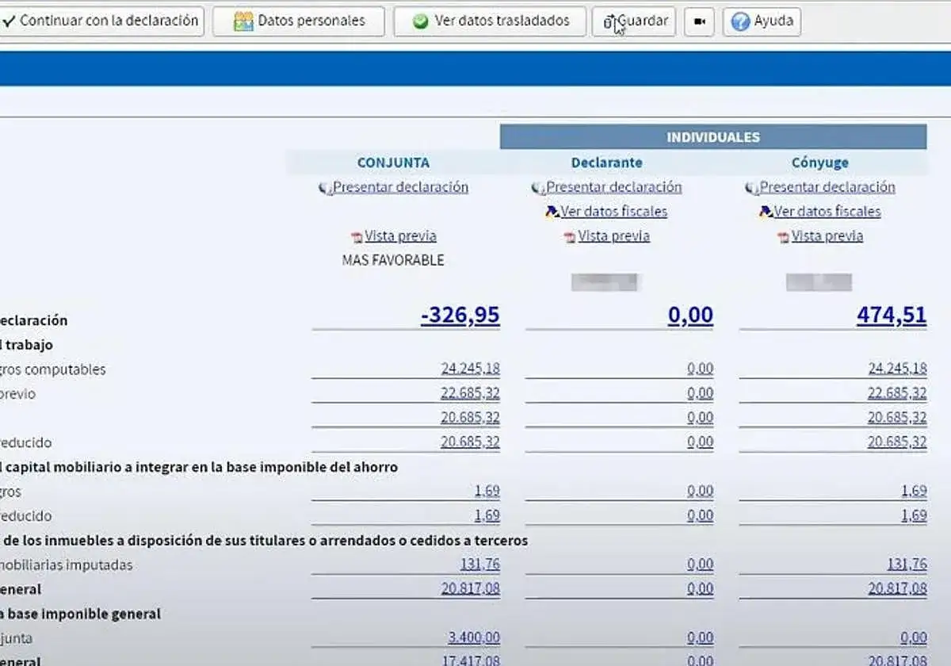This screenshot has height=666, width=951.
Task: Open Vista previa for Declarante
Action: [614, 236]
